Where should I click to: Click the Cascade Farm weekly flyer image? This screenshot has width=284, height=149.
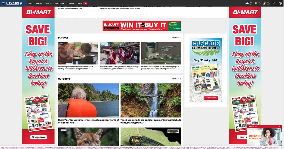(206, 78)
